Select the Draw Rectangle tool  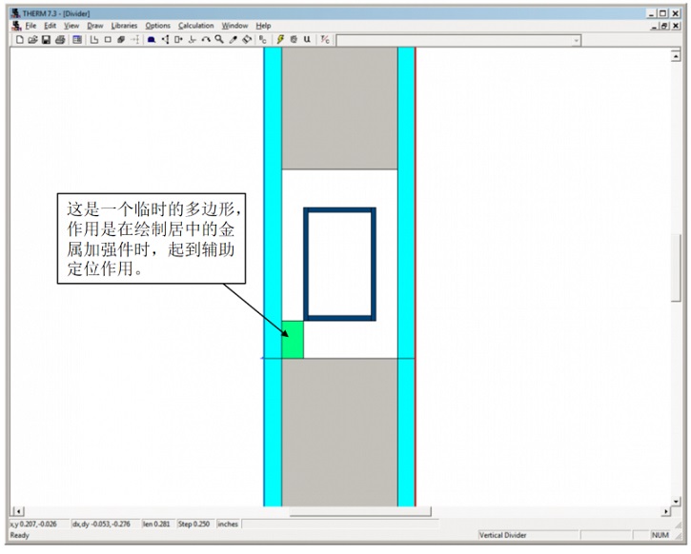click(x=108, y=40)
